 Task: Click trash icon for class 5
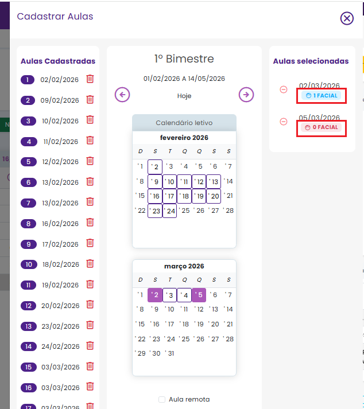tap(90, 161)
